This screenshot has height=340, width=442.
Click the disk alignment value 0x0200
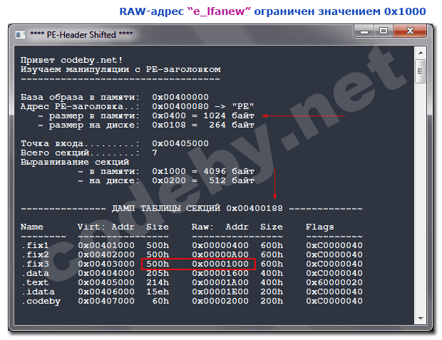(169, 181)
